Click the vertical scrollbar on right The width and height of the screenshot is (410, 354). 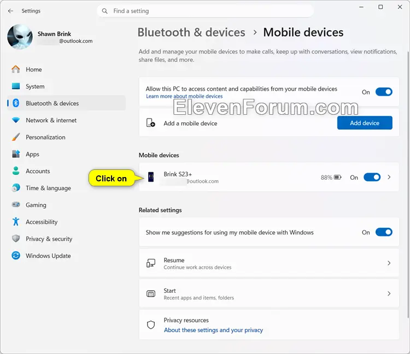pyautogui.click(x=408, y=184)
